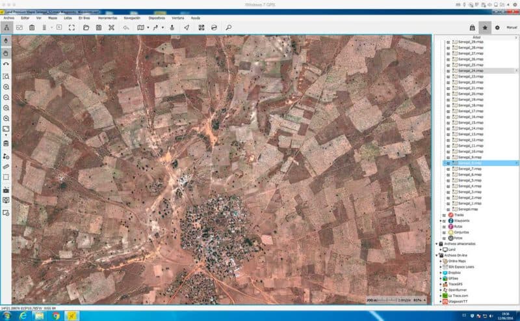Click the star favorites icon
Screen dimensions: 520x321
tap(485, 27)
